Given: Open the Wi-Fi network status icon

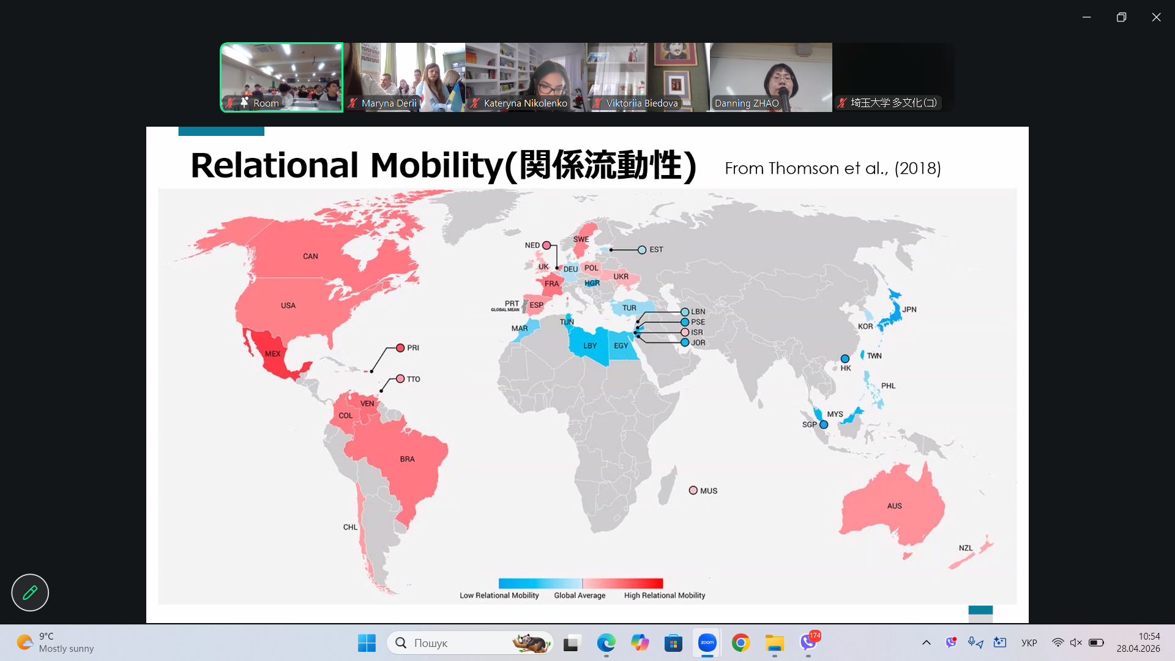Looking at the screenshot, I should pos(1057,643).
